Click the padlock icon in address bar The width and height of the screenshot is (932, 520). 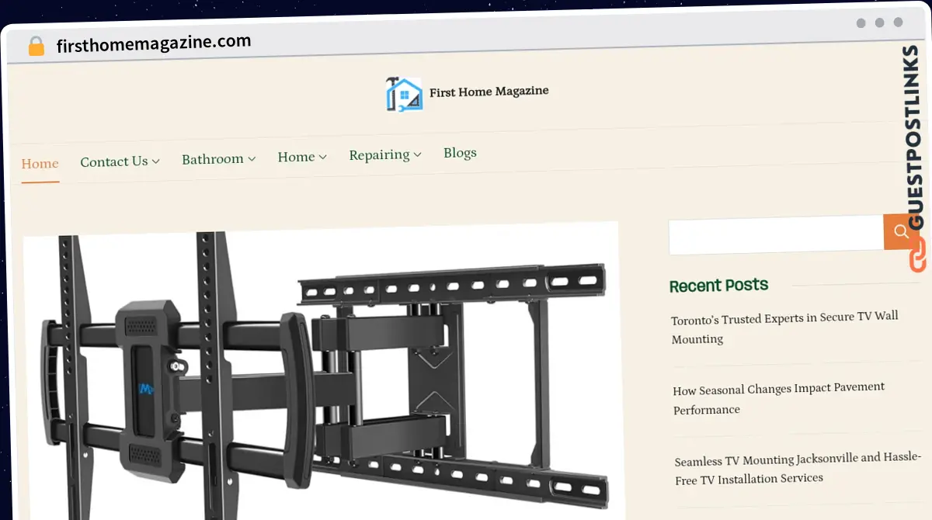click(36, 47)
